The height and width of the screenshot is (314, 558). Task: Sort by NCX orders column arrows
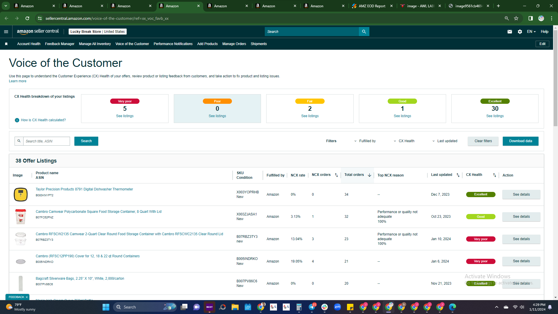336,175
